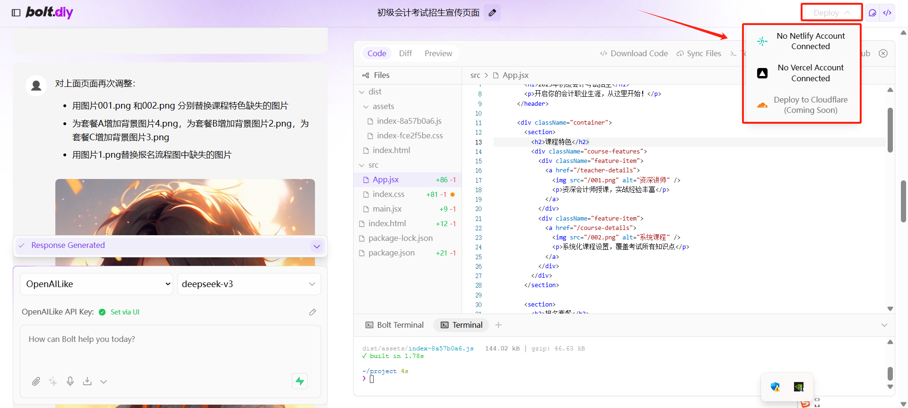The width and height of the screenshot is (908, 408).
Task: Click line number 13 in the editor gutter
Action: 478,142
